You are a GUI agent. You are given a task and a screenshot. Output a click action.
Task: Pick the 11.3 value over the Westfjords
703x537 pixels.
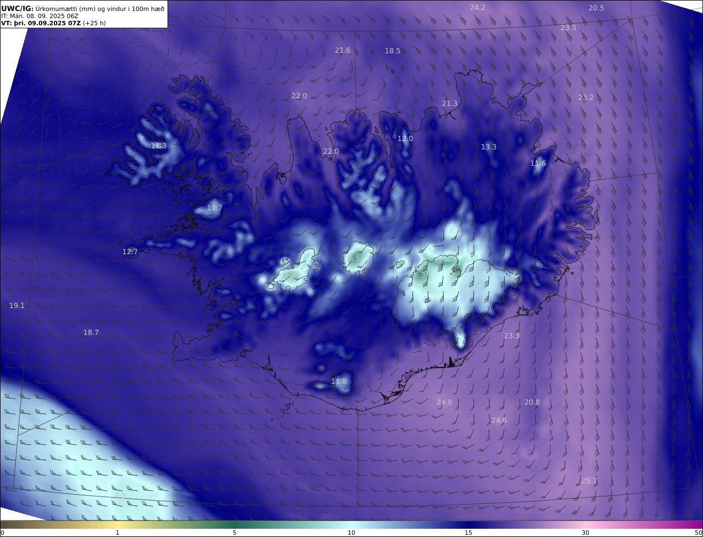tap(158, 146)
